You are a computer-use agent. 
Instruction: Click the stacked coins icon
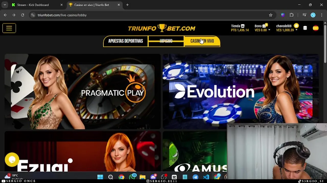tap(305, 28)
